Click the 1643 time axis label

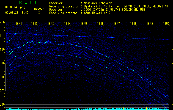[x=51, y=24]
